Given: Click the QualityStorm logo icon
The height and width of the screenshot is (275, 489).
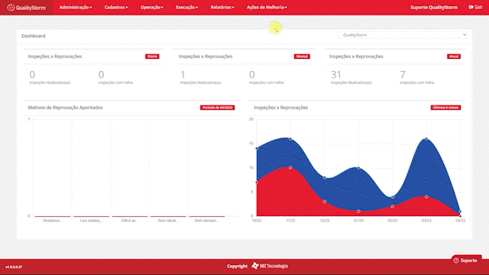Looking at the screenshot, I should [x=11, y=8].
